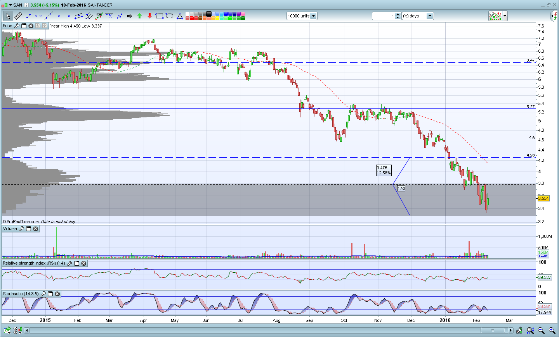This screenshot has height=337, width=559.
Task: Toggle maximize on the Stochastic panel
Action: 50,294
